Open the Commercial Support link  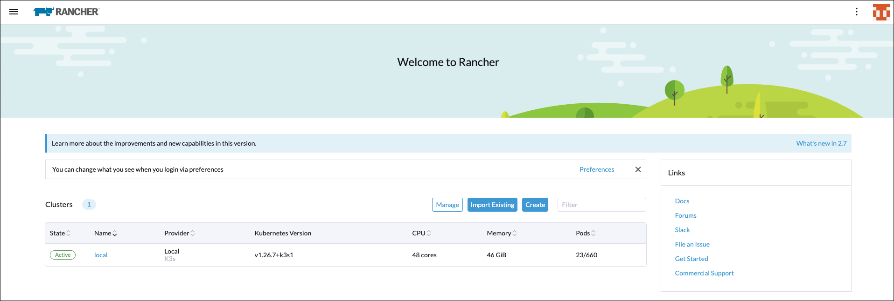point(704,273)
